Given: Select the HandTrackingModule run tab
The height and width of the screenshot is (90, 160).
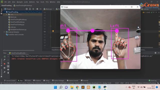Looking at the screenshot, I should click(x=18, y=53).
